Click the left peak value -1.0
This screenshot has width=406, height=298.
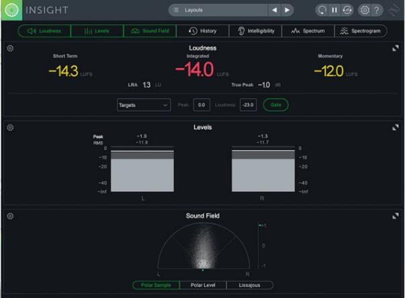(142, 137)
